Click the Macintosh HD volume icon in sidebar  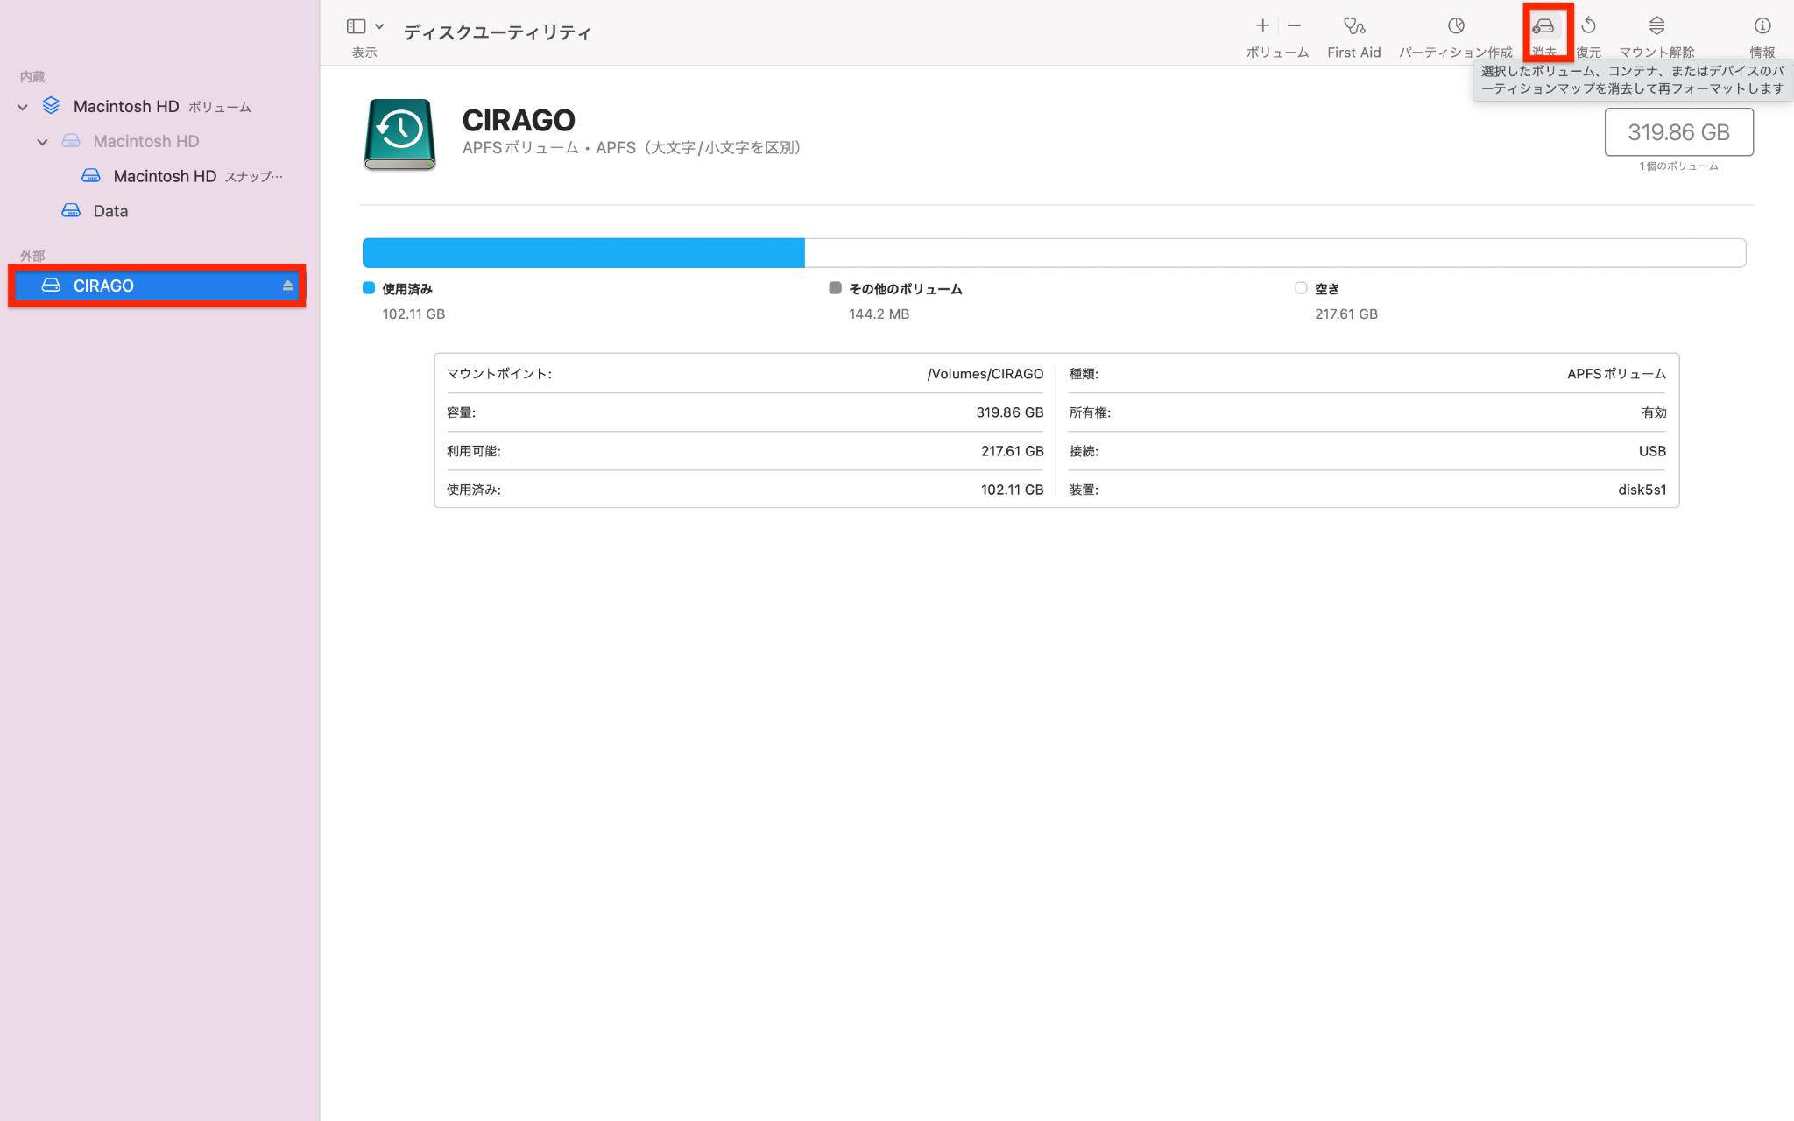coord(51,105)
